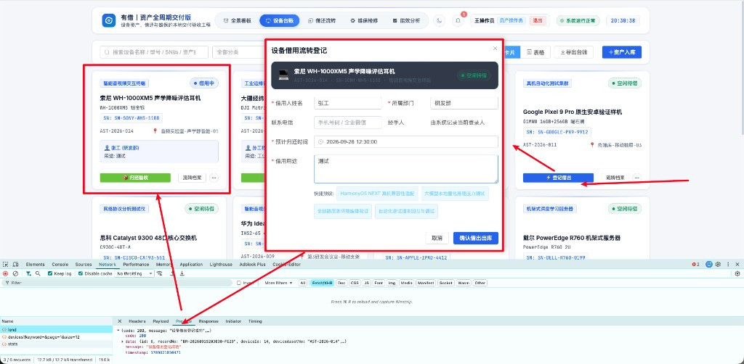
Task: Collapse the root response object in Preview
Action: click(118, 330)
